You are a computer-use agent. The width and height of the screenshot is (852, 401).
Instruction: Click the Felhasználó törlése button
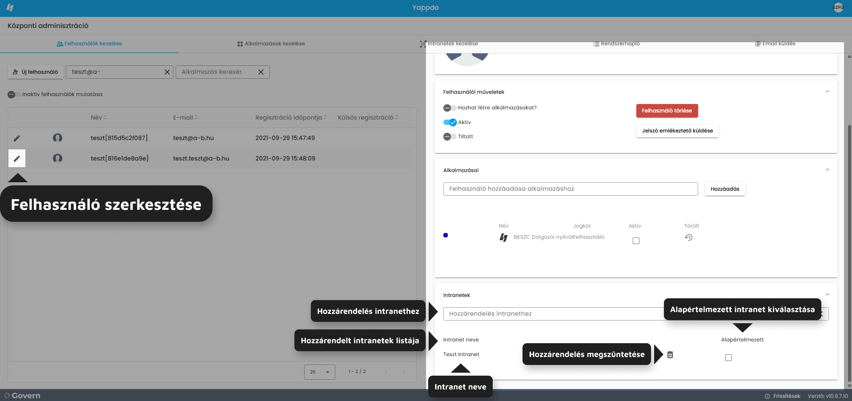point(667,111)
